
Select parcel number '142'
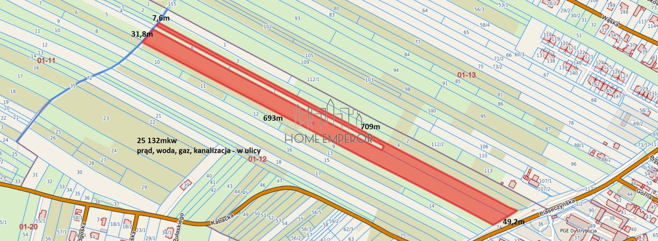click(595, 84)
